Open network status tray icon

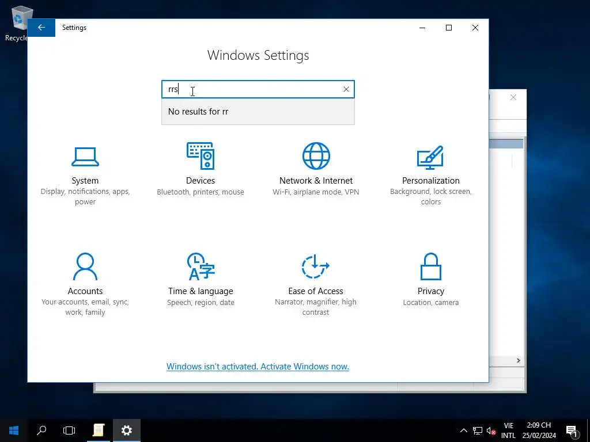tap(478, 430)
